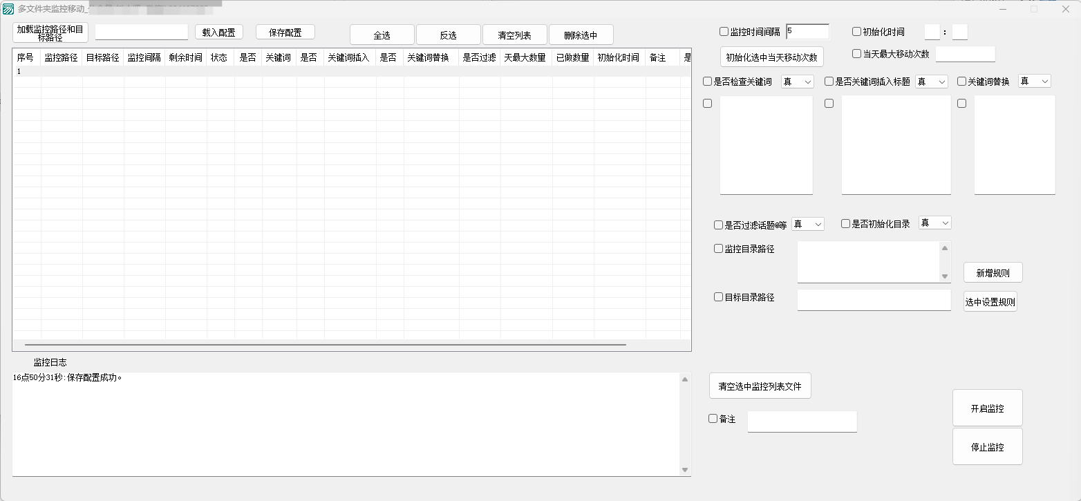Image resolution: width=1081 pixels, height=501 pixels.
Task: Click the 全选 button
Action: 382,35
